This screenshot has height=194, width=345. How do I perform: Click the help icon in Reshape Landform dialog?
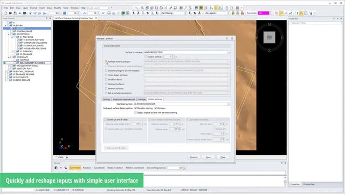pyautogui.click(x=226, y=38)
